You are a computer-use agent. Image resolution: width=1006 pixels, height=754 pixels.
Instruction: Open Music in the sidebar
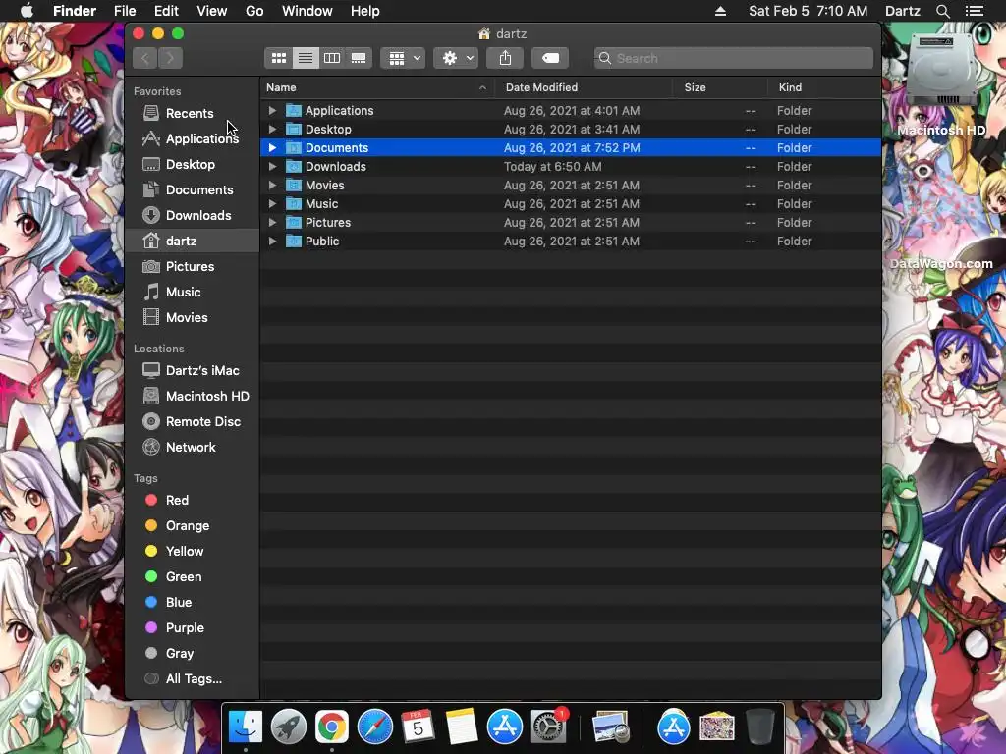tap(192, 292)
